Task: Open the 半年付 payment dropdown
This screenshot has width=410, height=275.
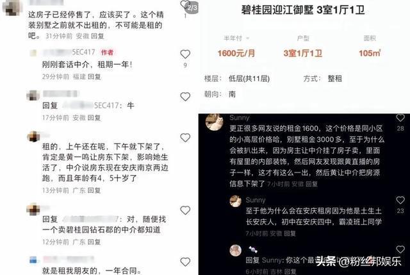Action: coord(236,38)
